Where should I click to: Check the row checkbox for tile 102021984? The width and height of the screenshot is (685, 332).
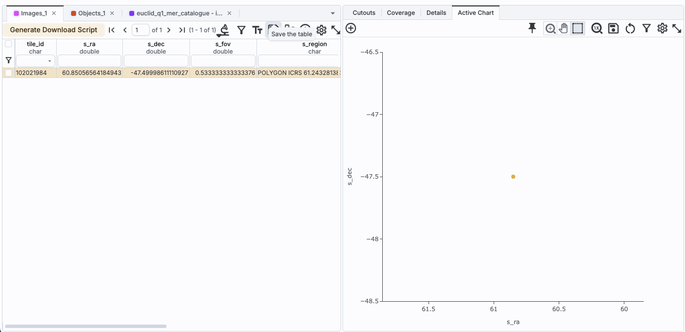(8, 73)
